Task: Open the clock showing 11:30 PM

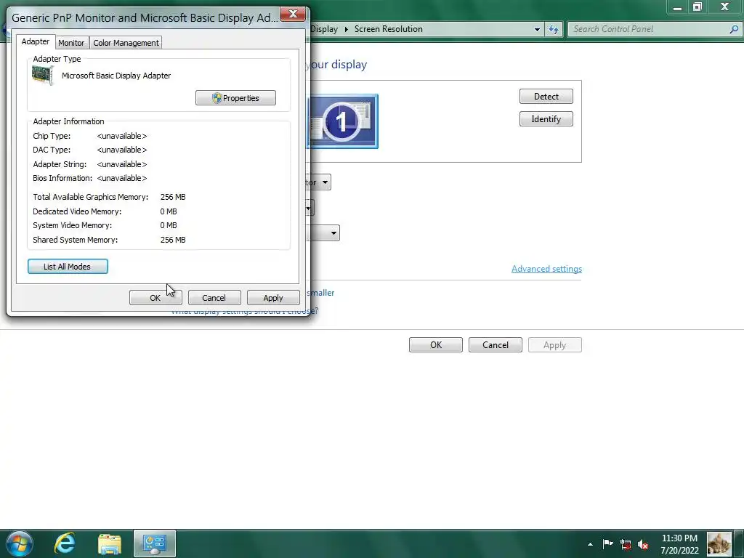Action: pyautogui.click(x=679, y=544)
